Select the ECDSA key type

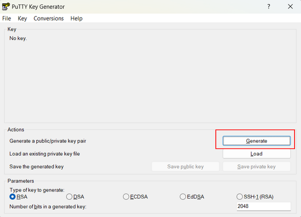point(135,196)
